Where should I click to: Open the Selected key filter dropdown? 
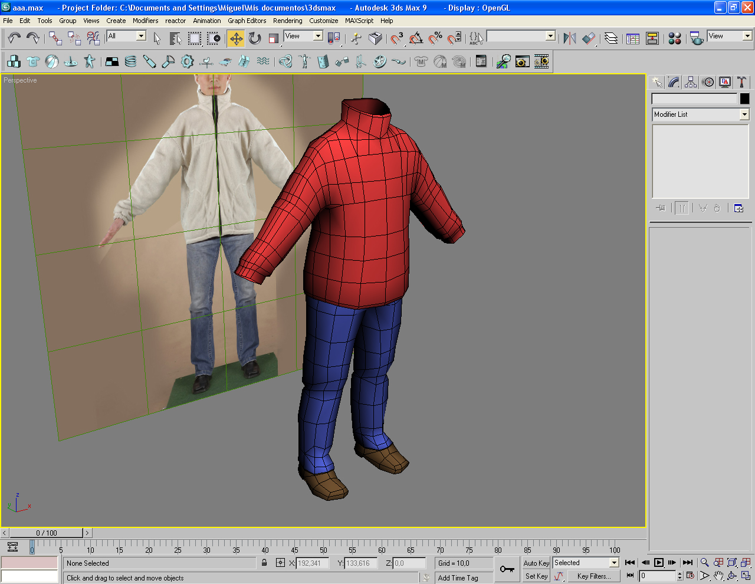(613, 563)
